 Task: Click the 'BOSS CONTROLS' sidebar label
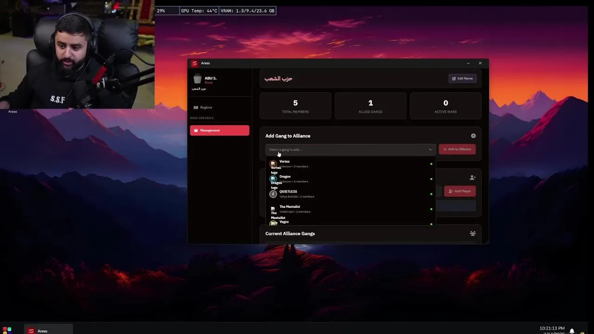202,118
